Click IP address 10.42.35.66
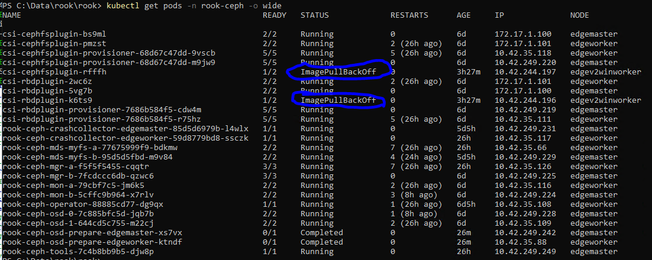The width and height of the screenshot is (652, 260). (x=521, y=148)
